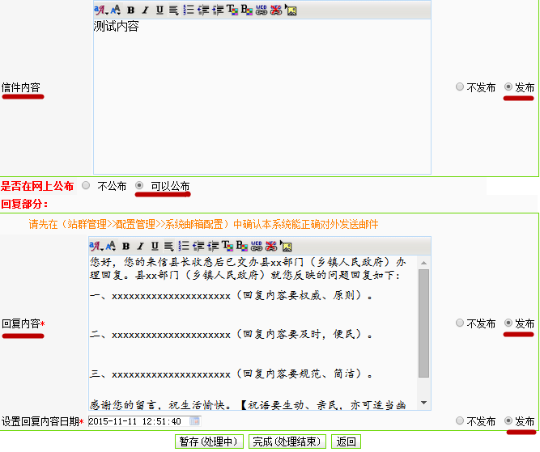The image size is (540, 452).
Task: Click the 设置回复内容日期 date input field
Action: point(136,421)
